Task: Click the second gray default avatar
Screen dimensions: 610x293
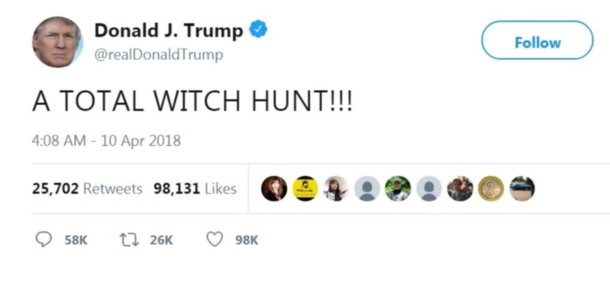Action: click(x=429, y=188)
